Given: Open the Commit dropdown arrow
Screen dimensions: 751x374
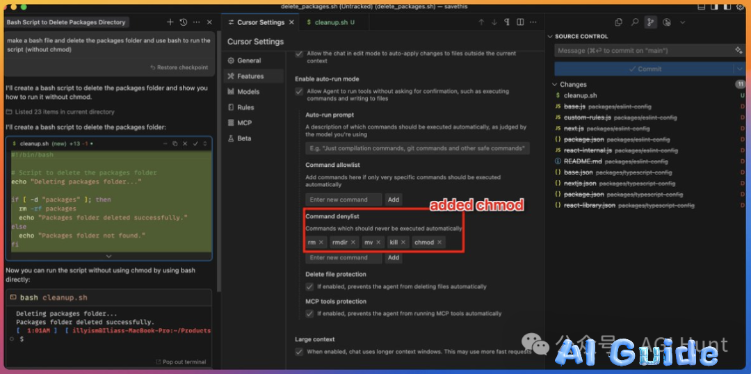Looking at the screenshot, I should [x=739, y=69].
